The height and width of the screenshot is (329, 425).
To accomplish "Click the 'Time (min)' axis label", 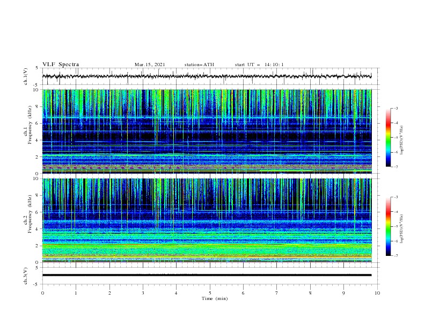I will [x=215, y=298].
